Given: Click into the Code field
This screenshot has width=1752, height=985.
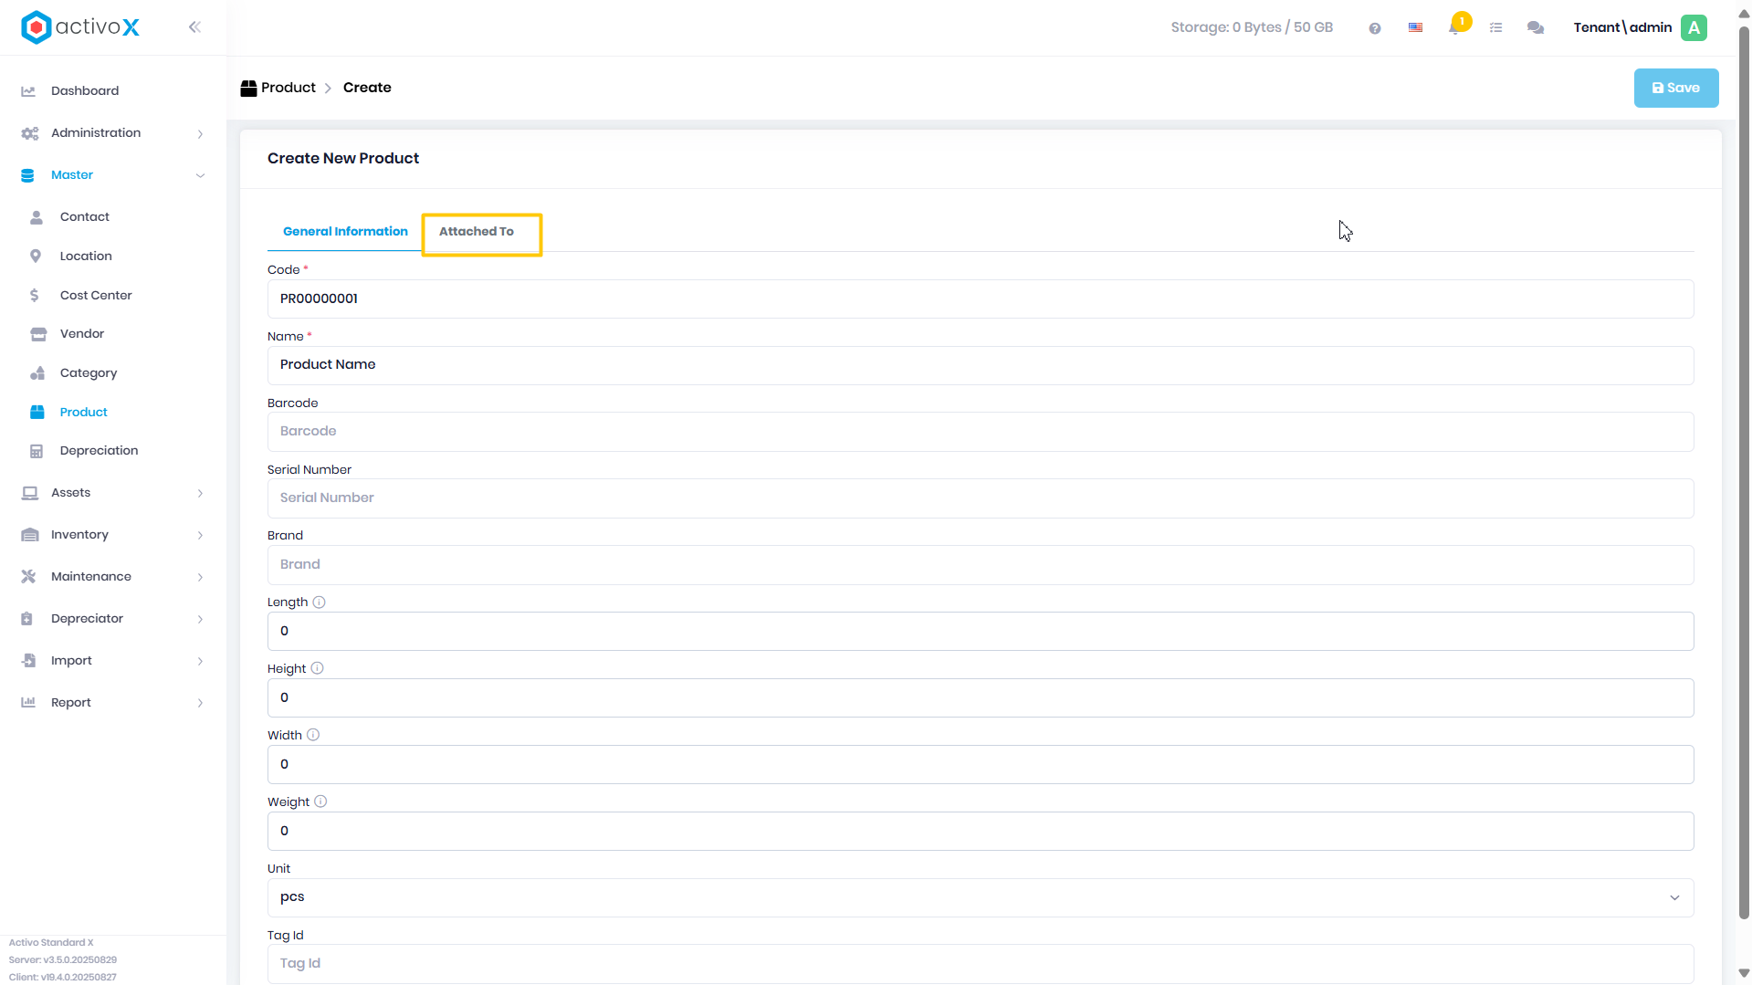Looking at the screenshot, I should [x=980, y=299].
